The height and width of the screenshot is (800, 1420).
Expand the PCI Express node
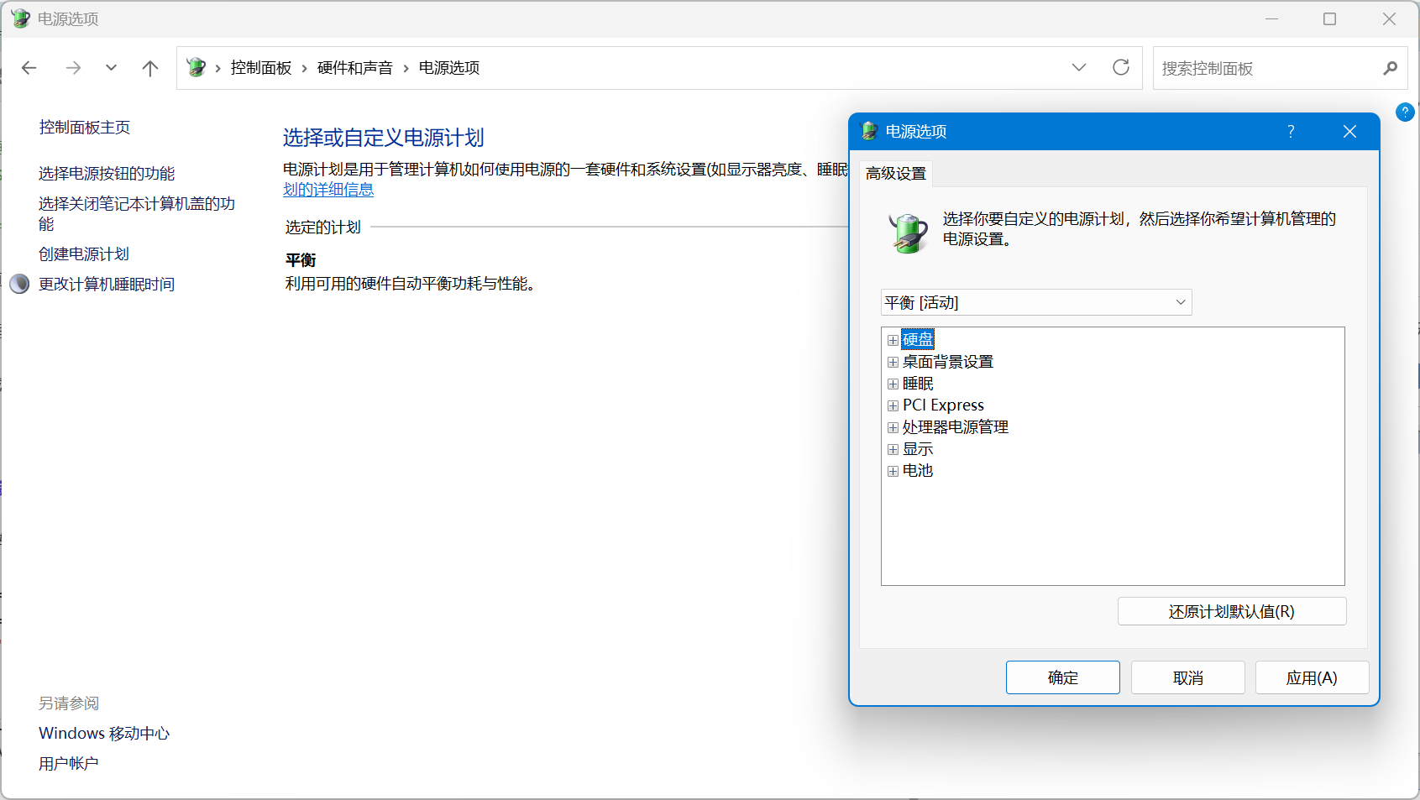(893, 405)
